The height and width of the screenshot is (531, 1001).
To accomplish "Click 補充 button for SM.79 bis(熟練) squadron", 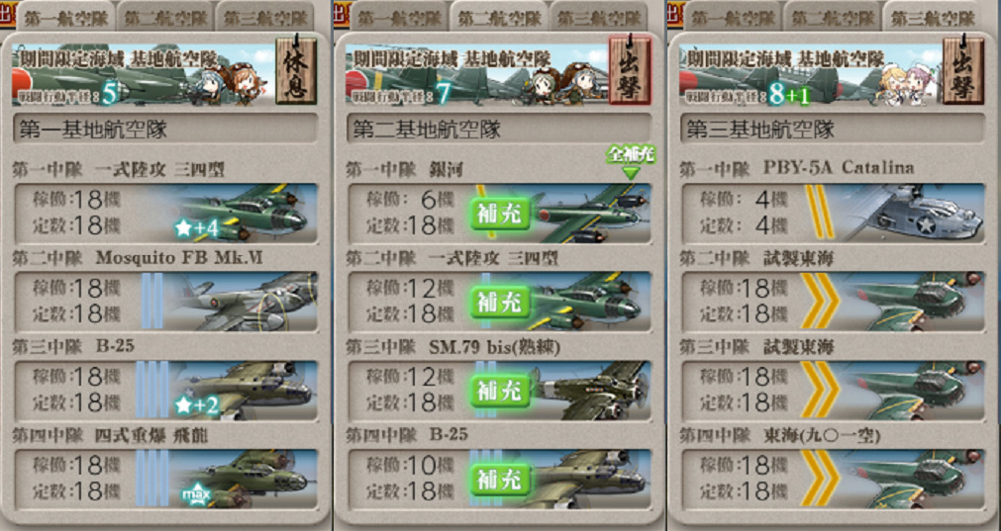I will [500, 391].
